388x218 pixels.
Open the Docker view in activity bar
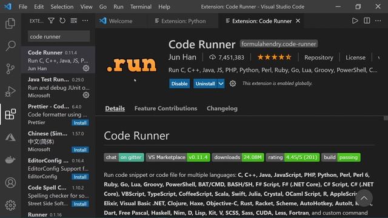[10, 160]
